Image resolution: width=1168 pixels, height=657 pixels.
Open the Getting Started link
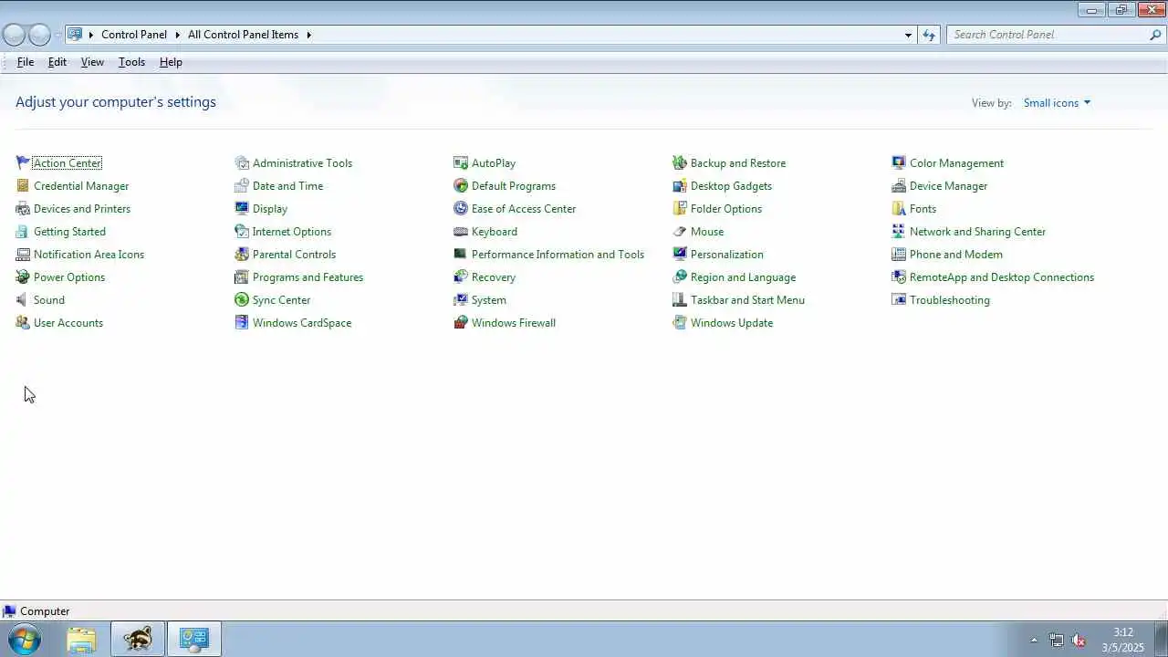pos(69,232)
